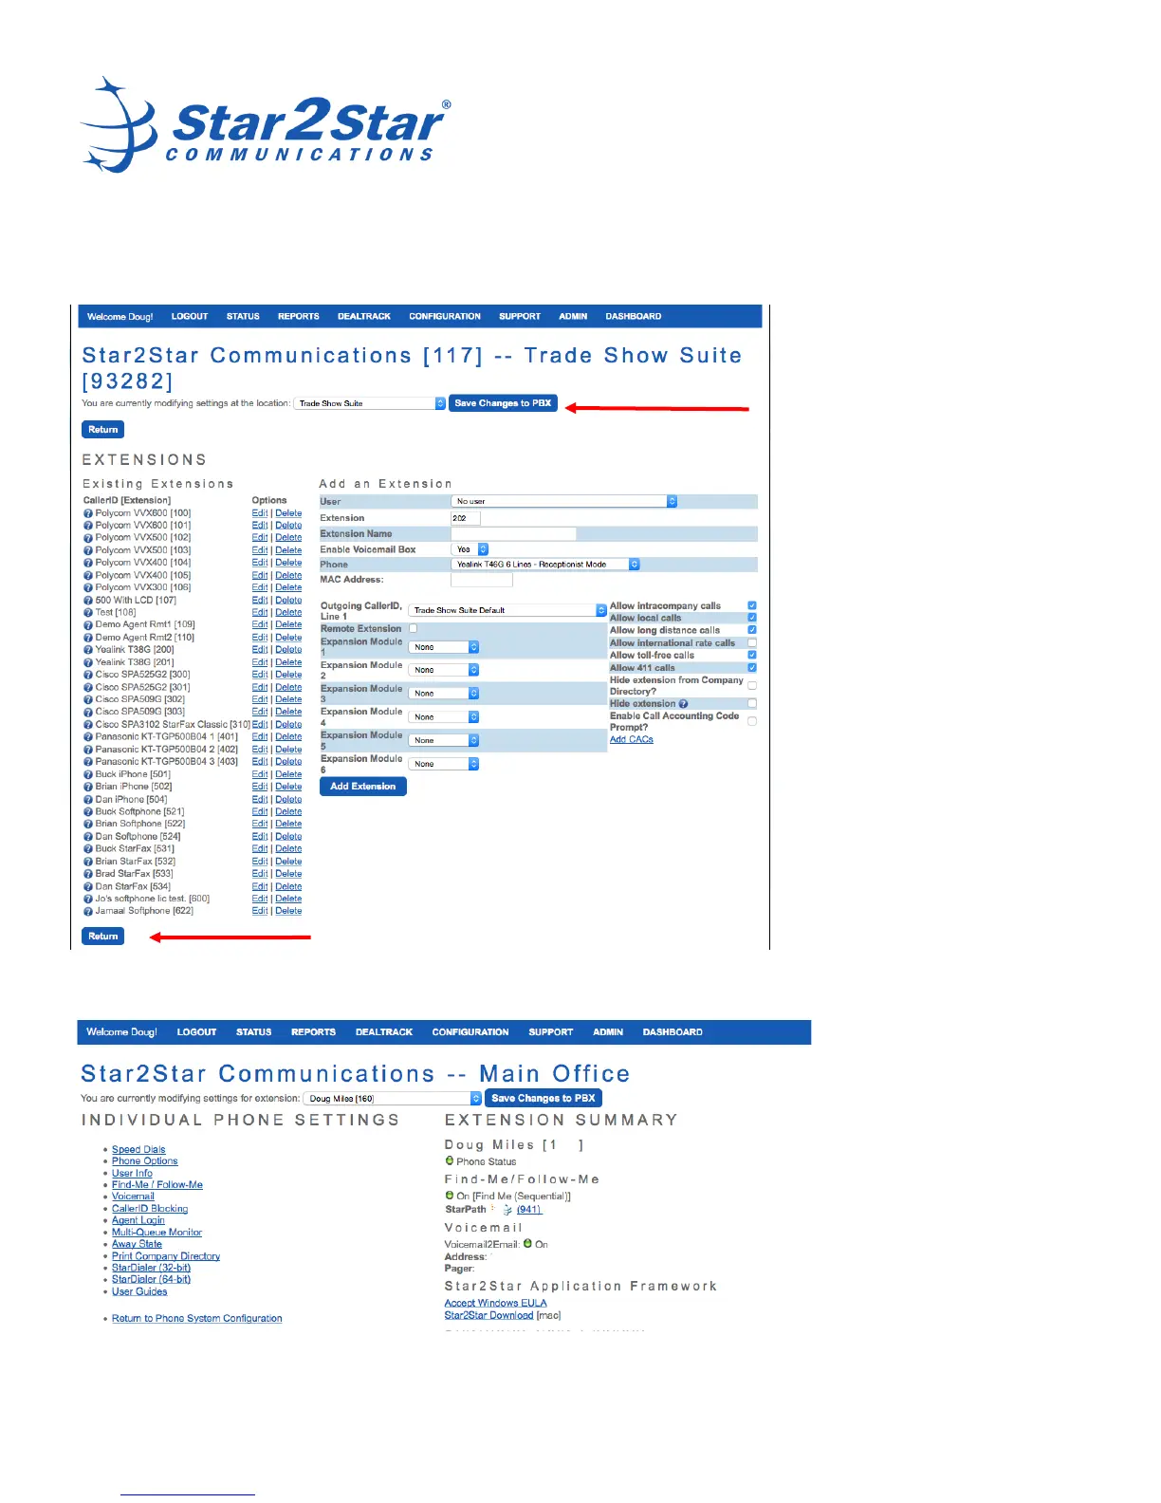Click in the MAC Address field
Viewport: 1161px width, 1503px height.
tap(482, 580)
